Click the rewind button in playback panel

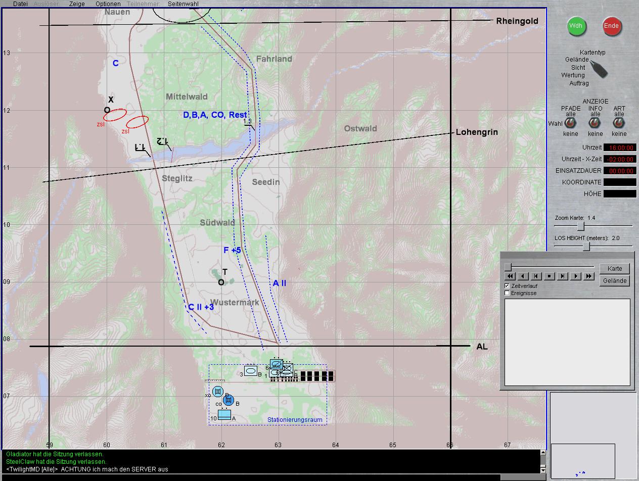pyautogui.click(x=510, y=276)
